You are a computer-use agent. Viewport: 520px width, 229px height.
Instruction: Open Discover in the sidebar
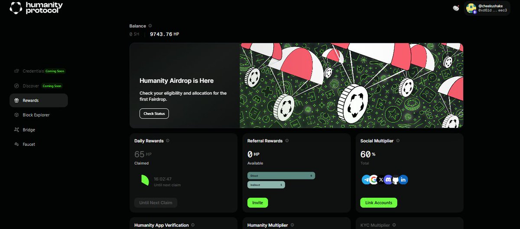tap(31, 86)
